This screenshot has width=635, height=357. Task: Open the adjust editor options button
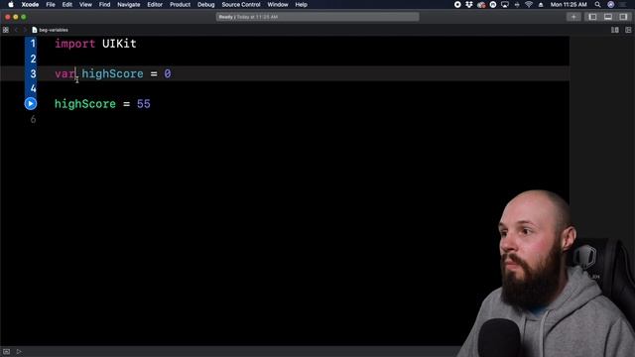(615, 30)
